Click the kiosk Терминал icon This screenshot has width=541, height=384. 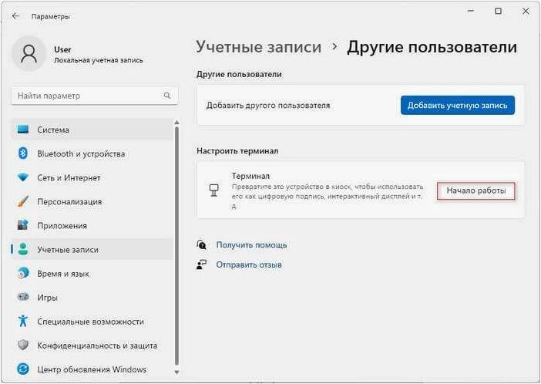point(214,190)
